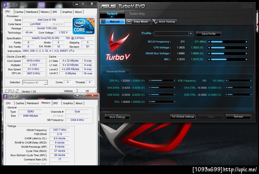Adjust the CHA CTRL slider
259x174 pixels.
pyautogui.click(x=239, y=88)
